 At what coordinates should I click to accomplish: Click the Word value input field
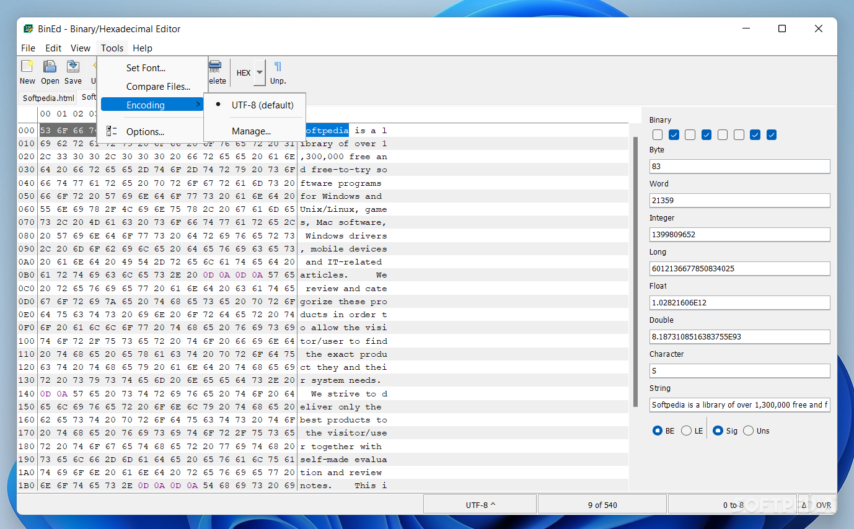[x=739, y=200]
